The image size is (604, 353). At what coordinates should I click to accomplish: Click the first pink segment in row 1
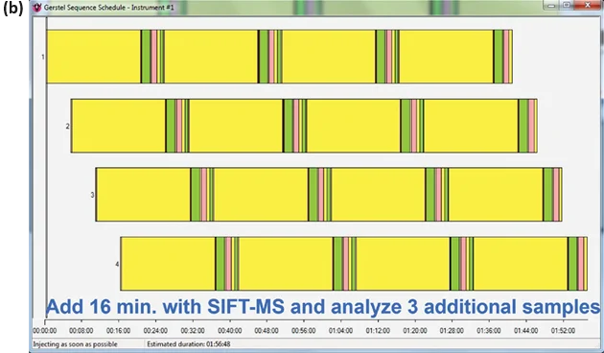(x=154, y=57)
